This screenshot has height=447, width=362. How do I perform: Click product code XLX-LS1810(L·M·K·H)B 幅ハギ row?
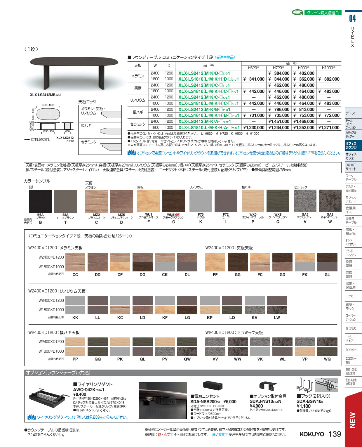click(209, 115)
